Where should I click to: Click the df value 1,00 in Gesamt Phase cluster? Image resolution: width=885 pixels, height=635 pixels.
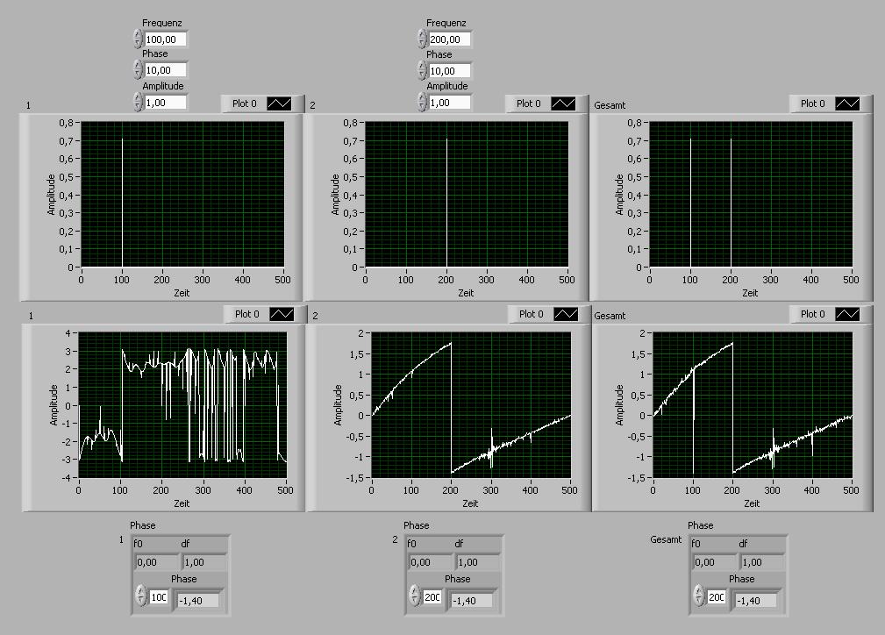coord(762,562)
